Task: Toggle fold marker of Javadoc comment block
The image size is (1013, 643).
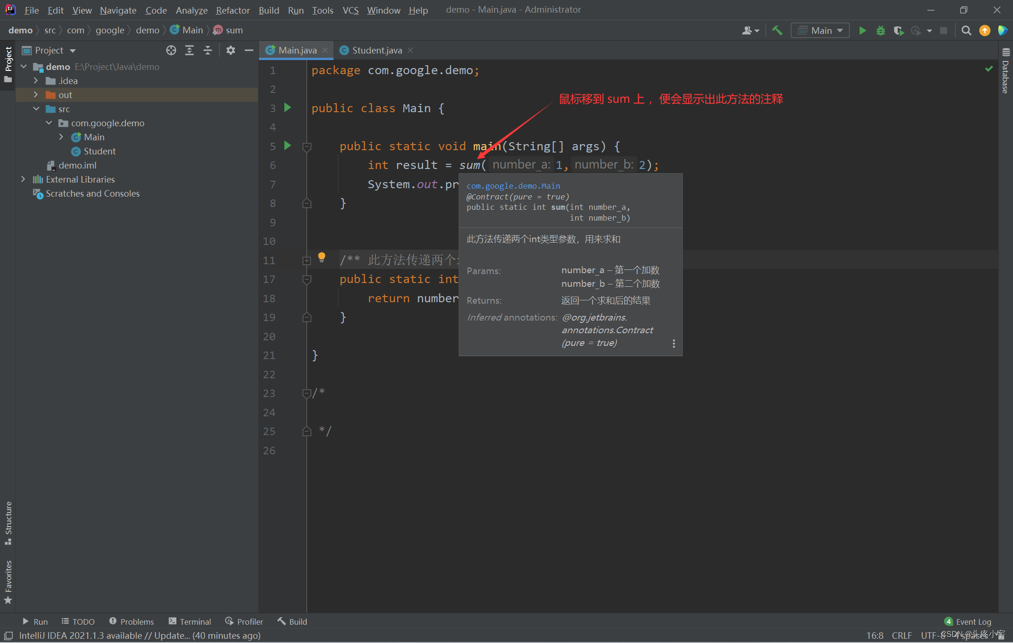Action: click(307, 260)
